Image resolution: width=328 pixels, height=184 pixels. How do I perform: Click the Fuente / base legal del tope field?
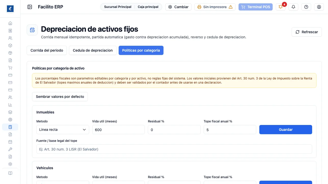[x=174, y=149]
